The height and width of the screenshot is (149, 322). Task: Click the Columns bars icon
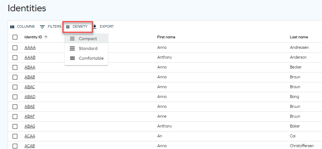pyautogui.click(x=12, y=27)
